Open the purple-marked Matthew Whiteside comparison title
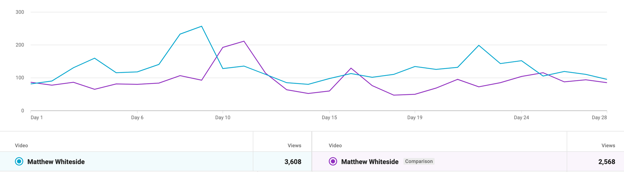This screenshot has width=624, height=172. (x=370, y=162)
